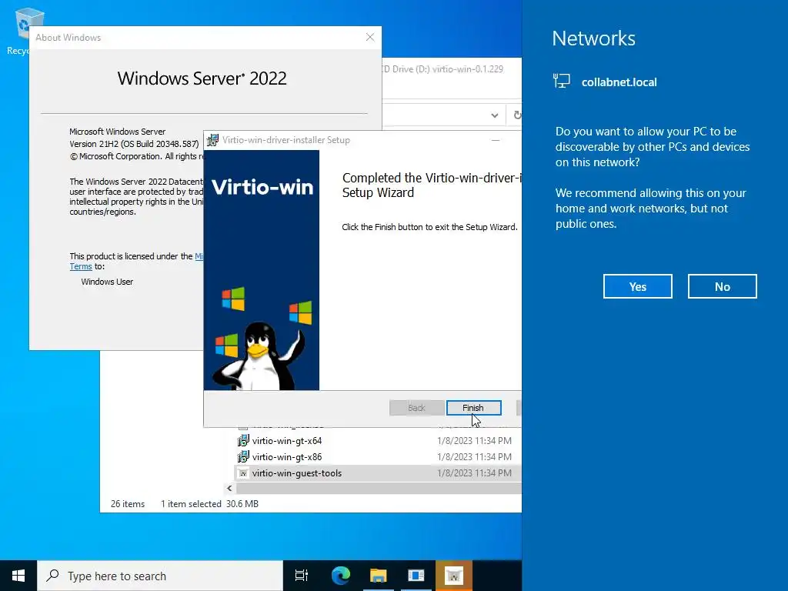Click the taskbar search magnifier icon

tap(53, 576)
